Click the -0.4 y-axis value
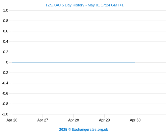Screen dimensions: 167x135 coord(5,83)
